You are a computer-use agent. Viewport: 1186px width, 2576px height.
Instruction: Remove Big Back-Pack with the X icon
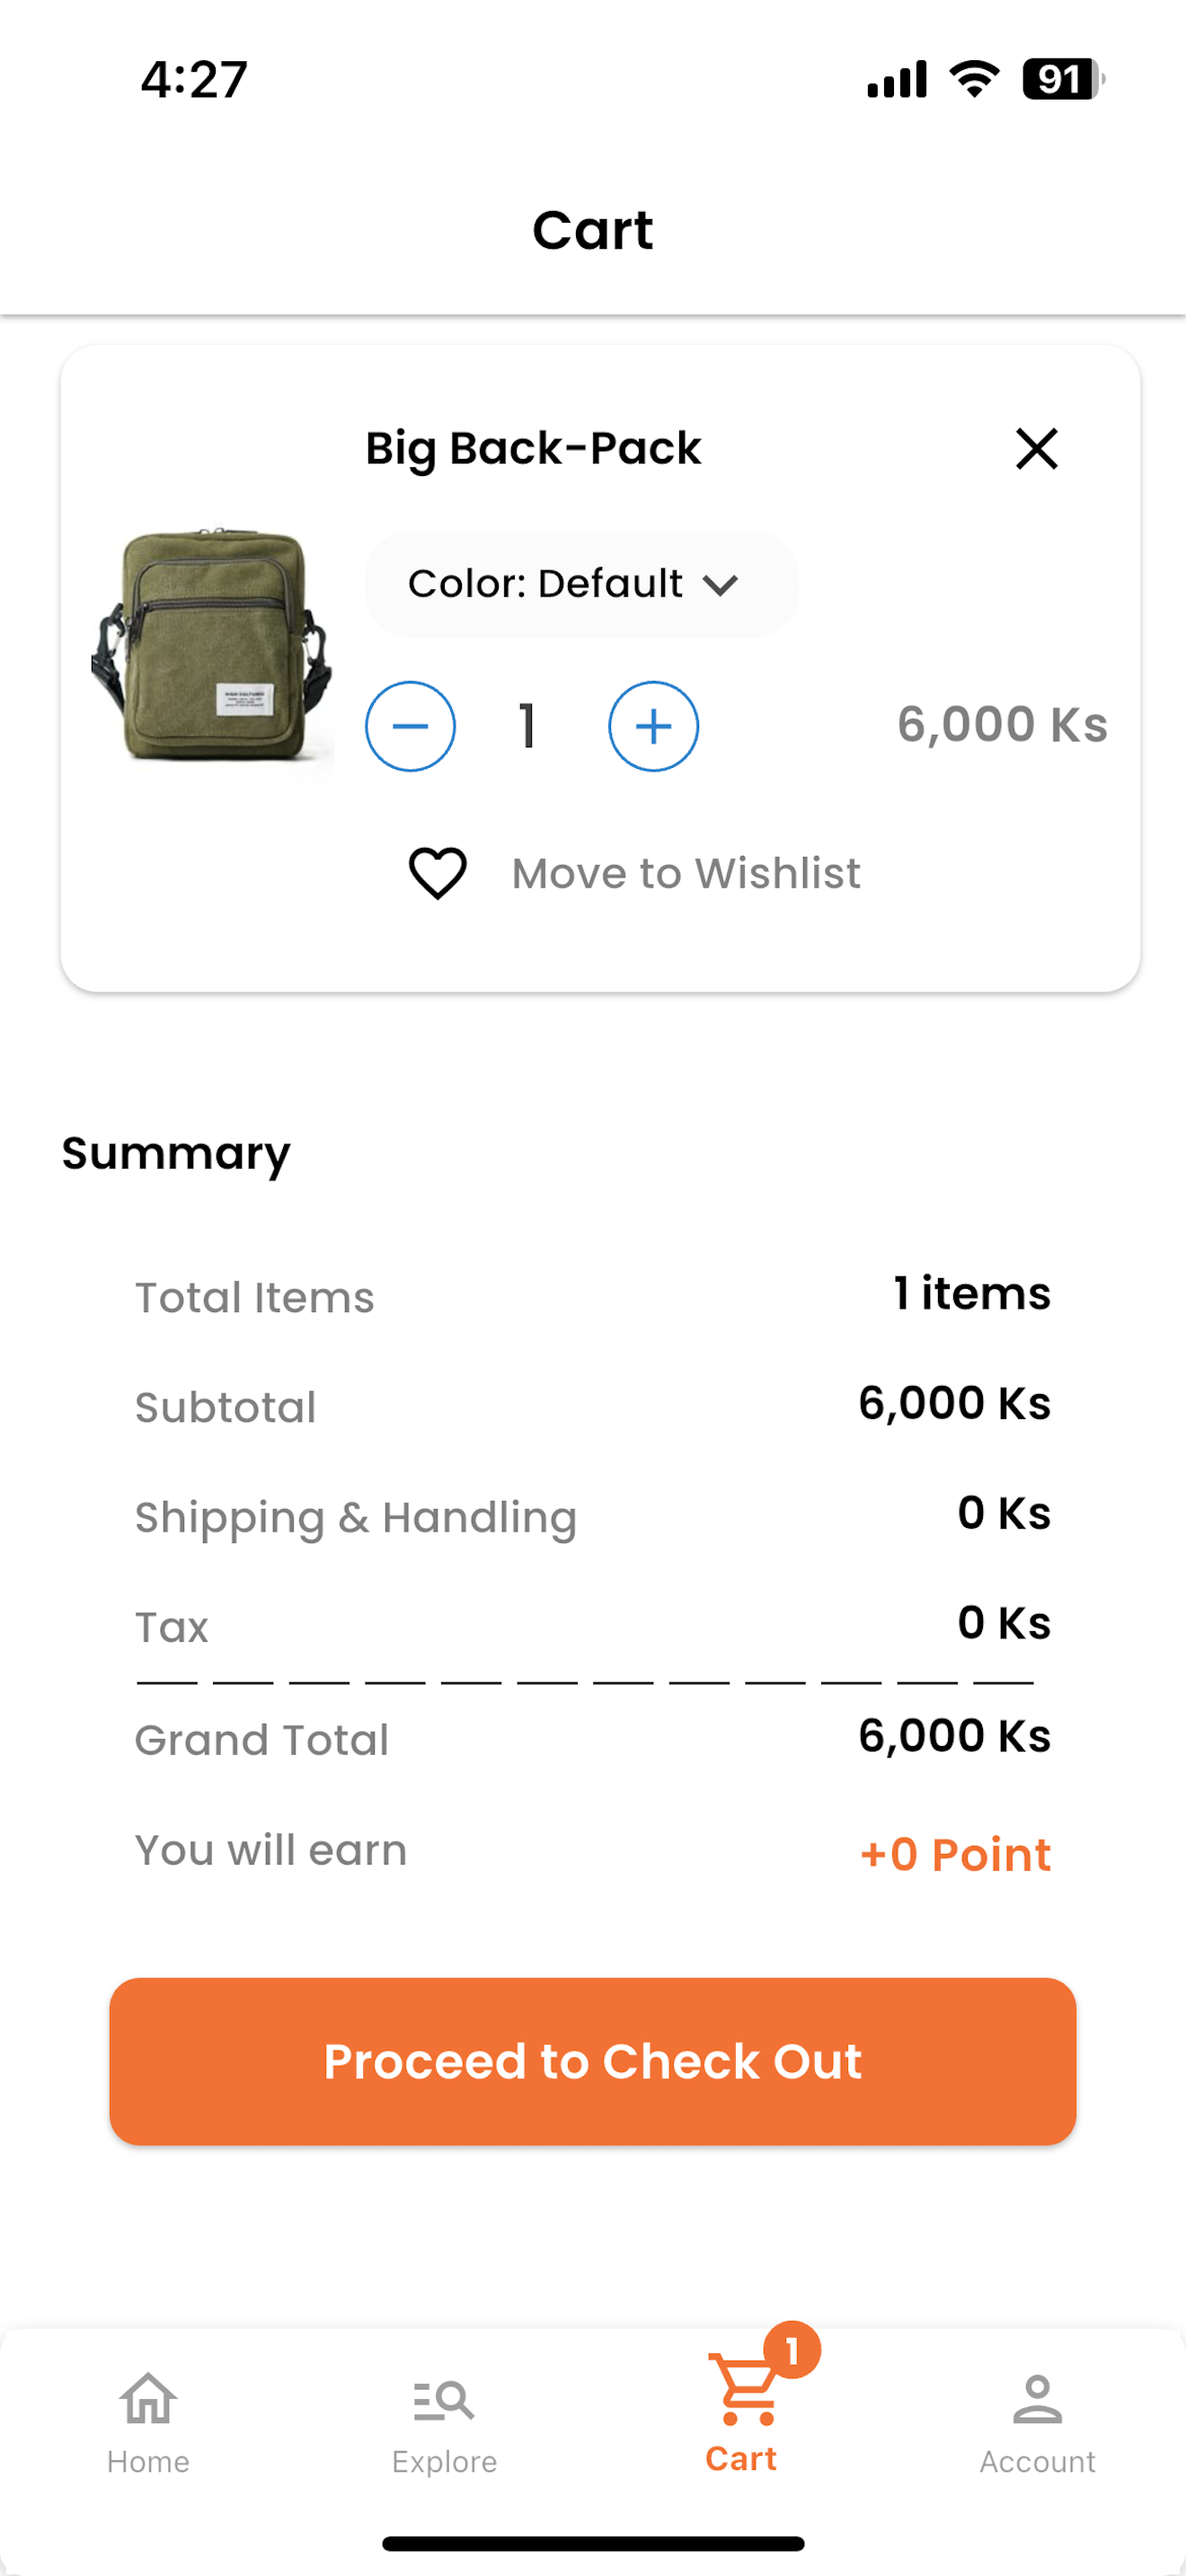tap(1036, 448)
